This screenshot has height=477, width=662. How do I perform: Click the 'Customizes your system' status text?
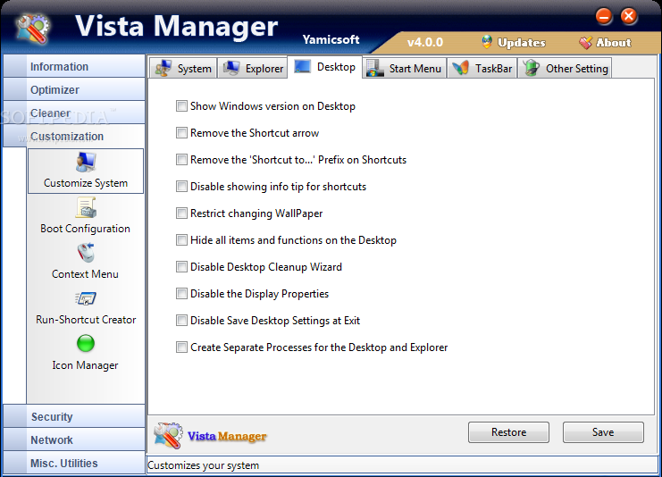(203, 465)
